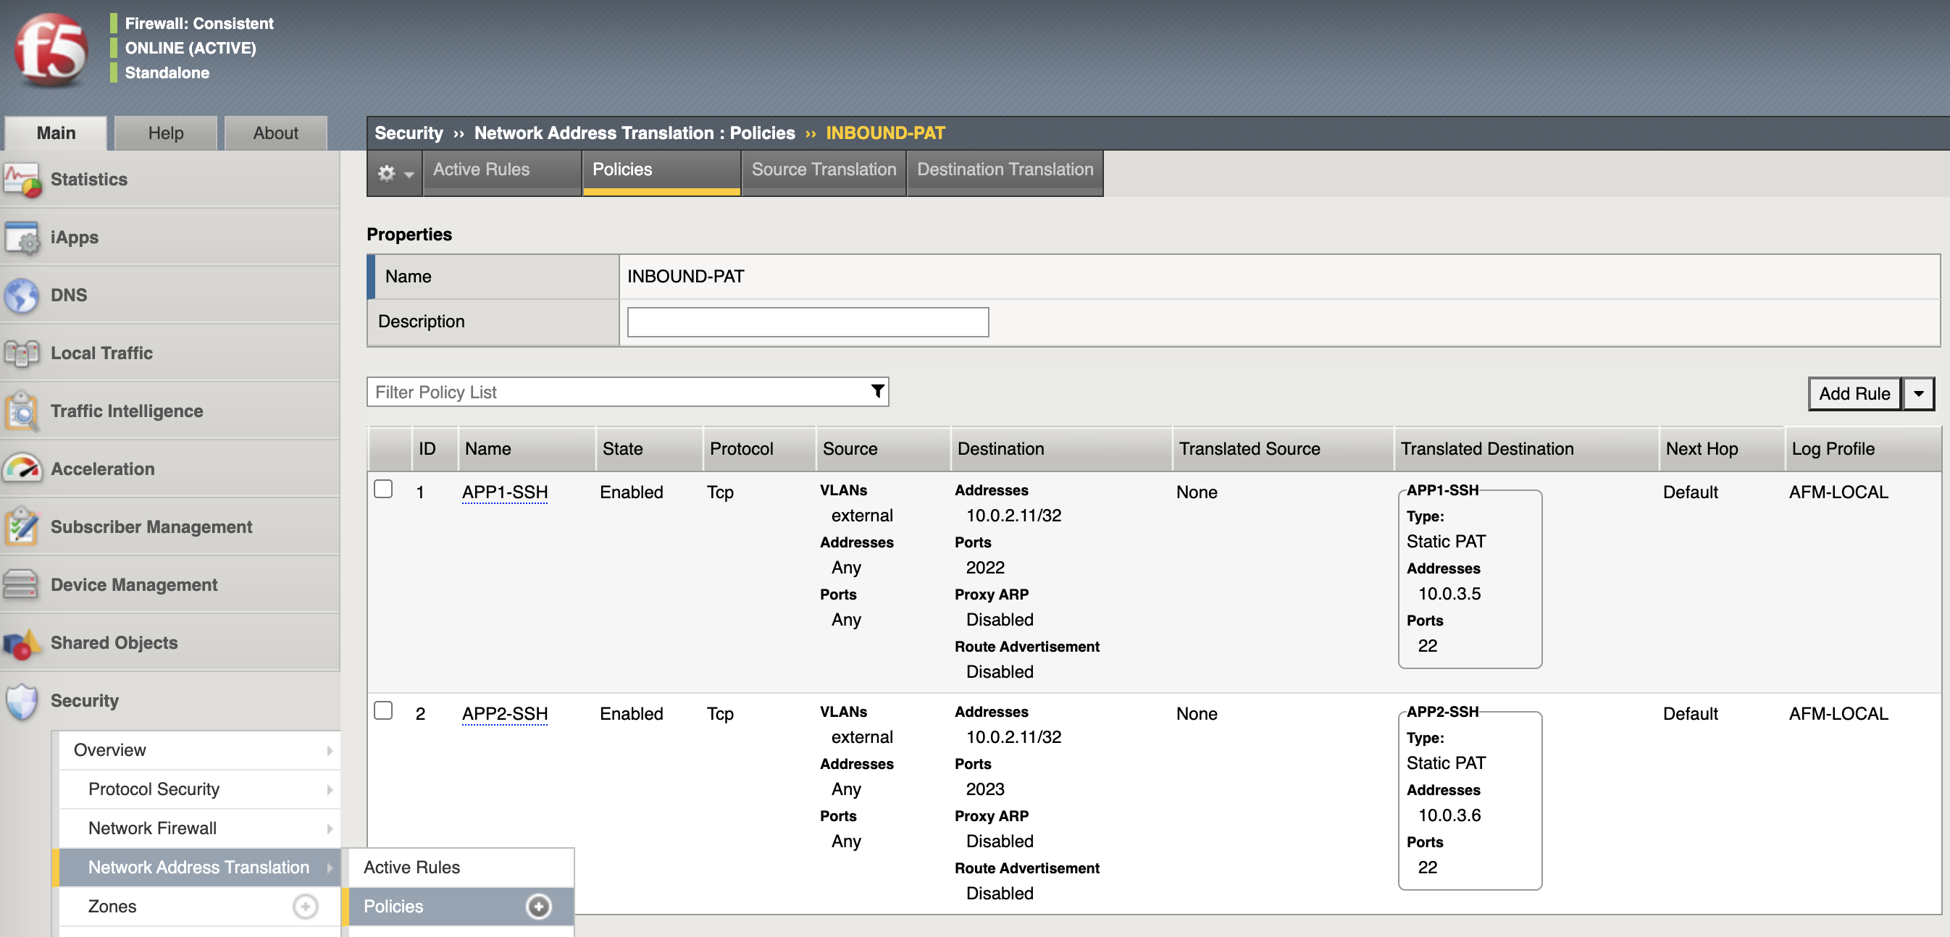Open the Statistics chart icon

click(x=22, y=180)
